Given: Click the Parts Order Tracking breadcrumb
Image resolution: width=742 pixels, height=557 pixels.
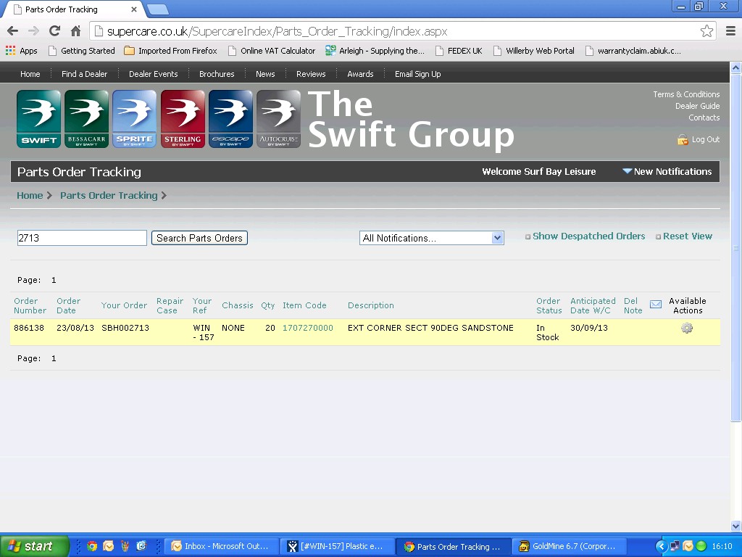Looking at the screenshot, I should coord(109,195).
